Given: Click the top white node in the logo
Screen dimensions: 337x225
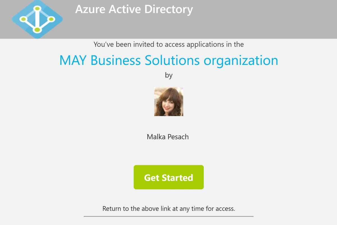Looking at the screenshot, I should click(x=37, y=8).
